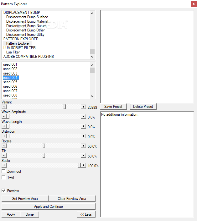This screenshot has width=197, height=221.
Task: Select Displacement Bump Material filter
Action: (x=27, y=21)
